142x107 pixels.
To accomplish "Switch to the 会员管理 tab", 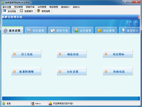I will (83, 30).
